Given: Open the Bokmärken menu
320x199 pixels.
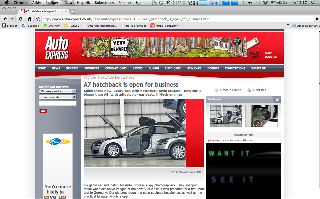Looking at the screenshot, I should [104, 3].
